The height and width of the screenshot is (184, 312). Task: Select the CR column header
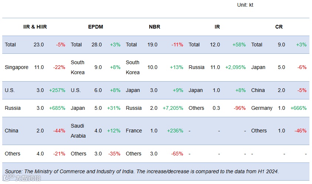click(279, 27)
